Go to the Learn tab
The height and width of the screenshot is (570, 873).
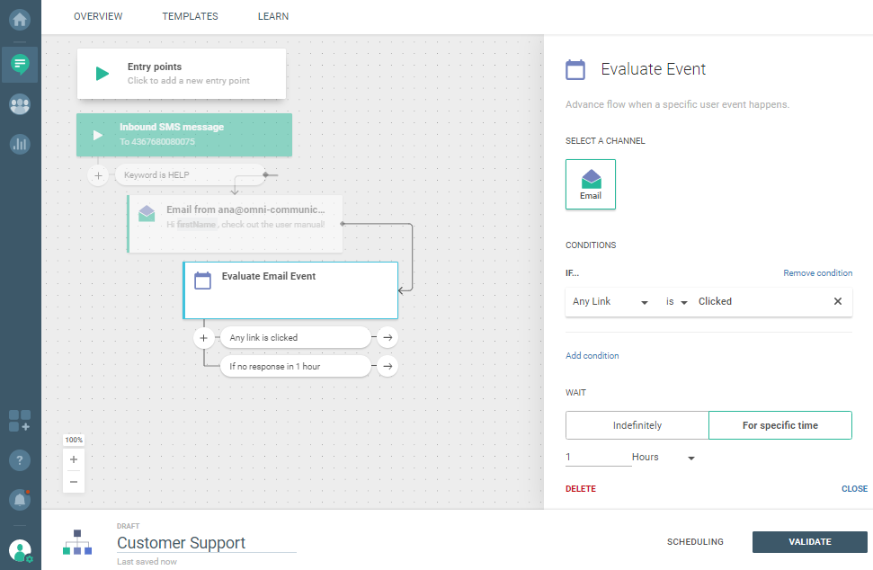[273, 16]
